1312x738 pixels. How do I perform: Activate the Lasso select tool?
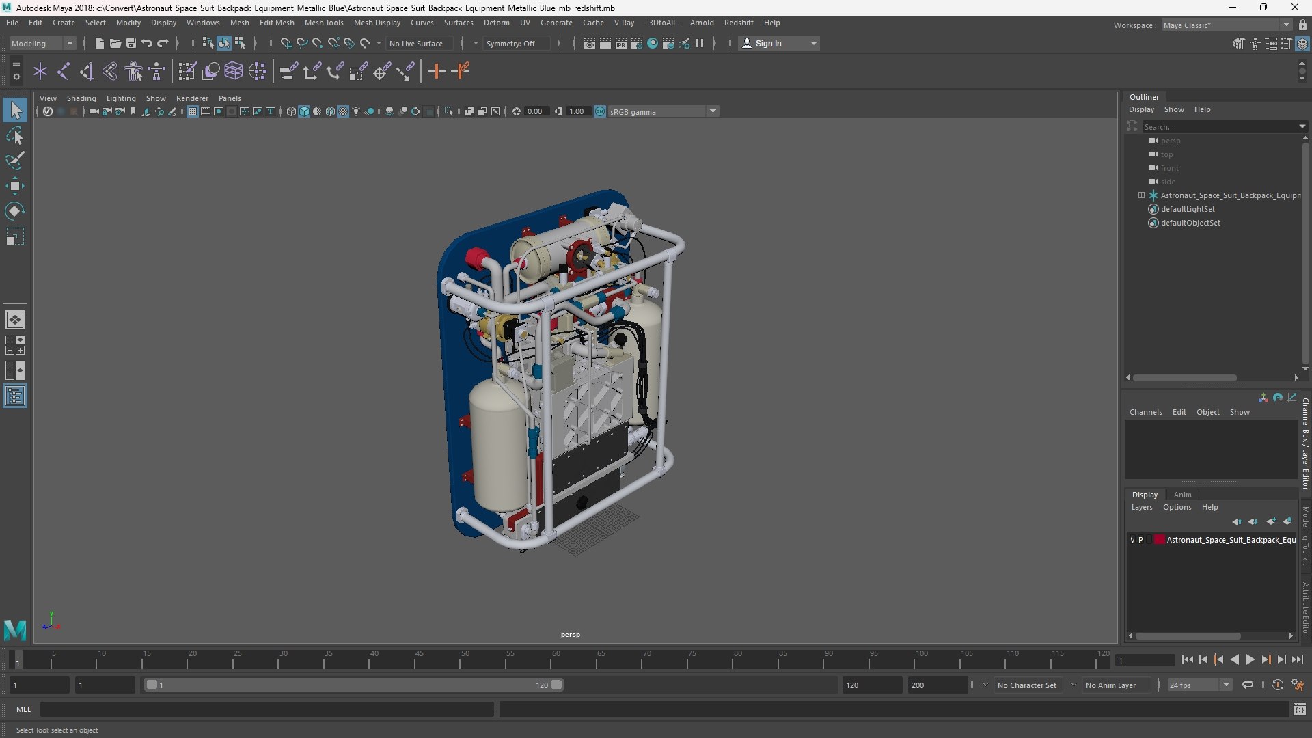pos(14,135)
